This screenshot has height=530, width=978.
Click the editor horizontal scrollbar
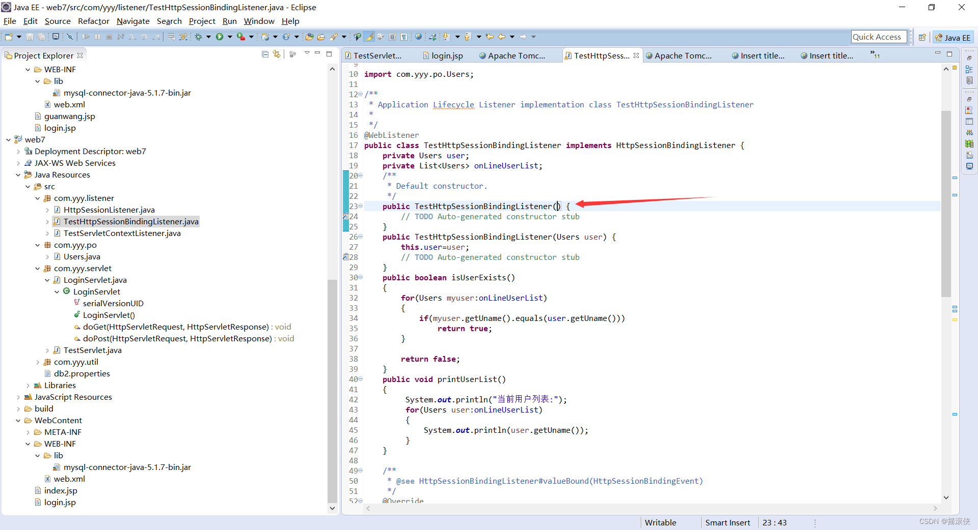click(x=650, y=508)
